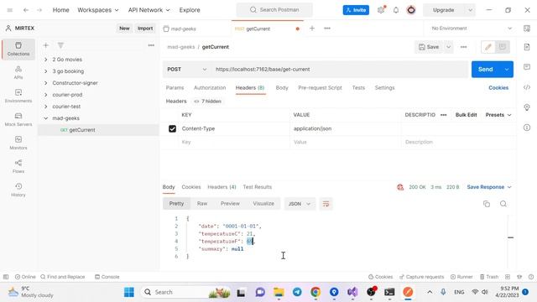Open the user avatar menu

pyautogui.click(x=411, y=10)
